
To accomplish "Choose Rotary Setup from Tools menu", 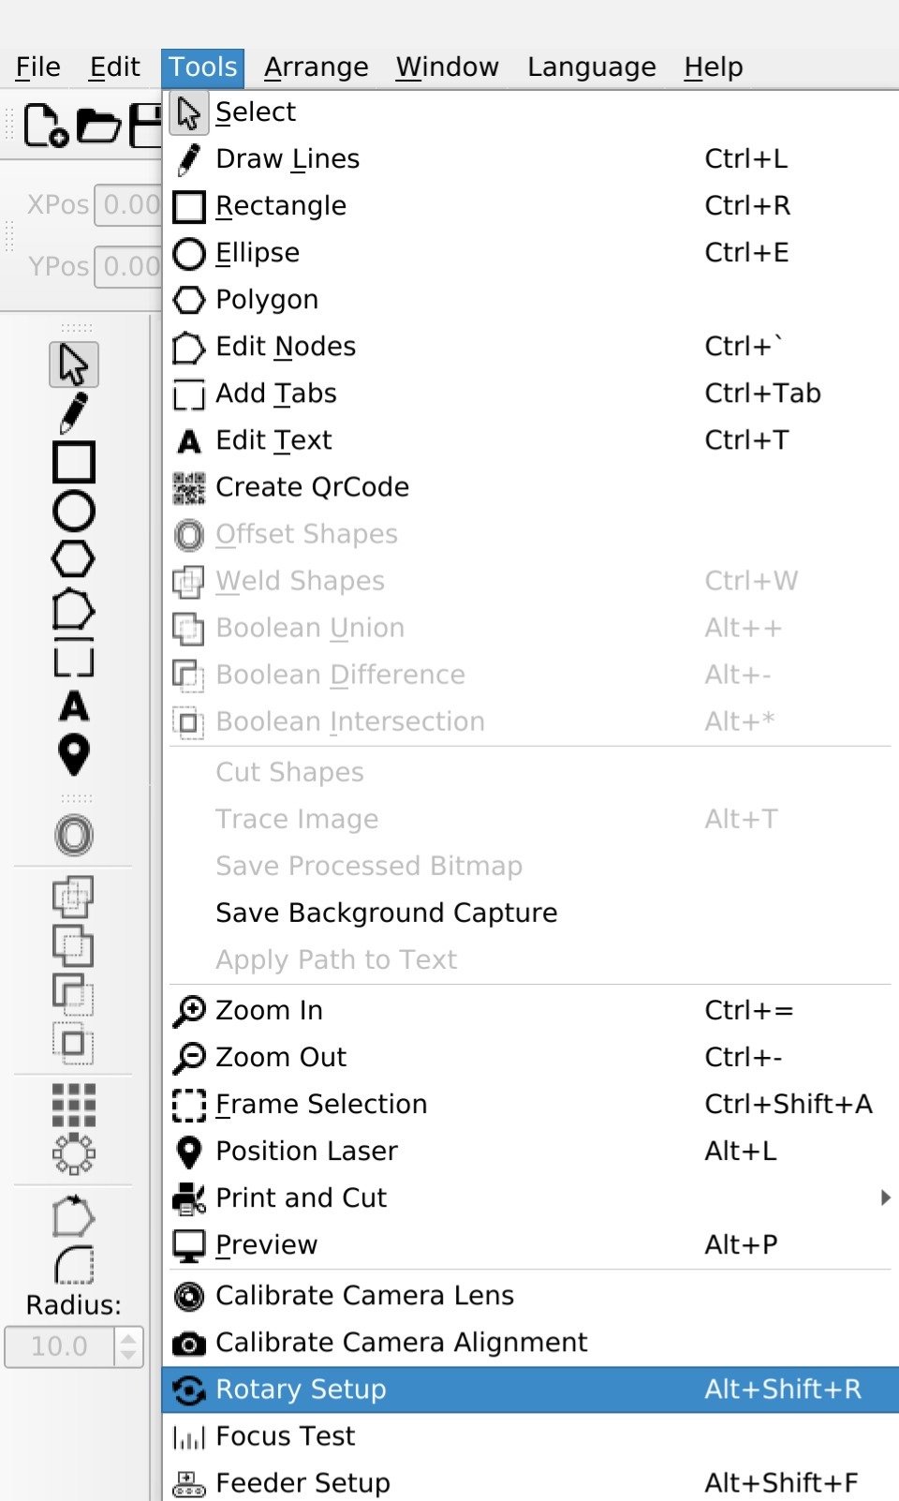I will tap(530, 1389).
